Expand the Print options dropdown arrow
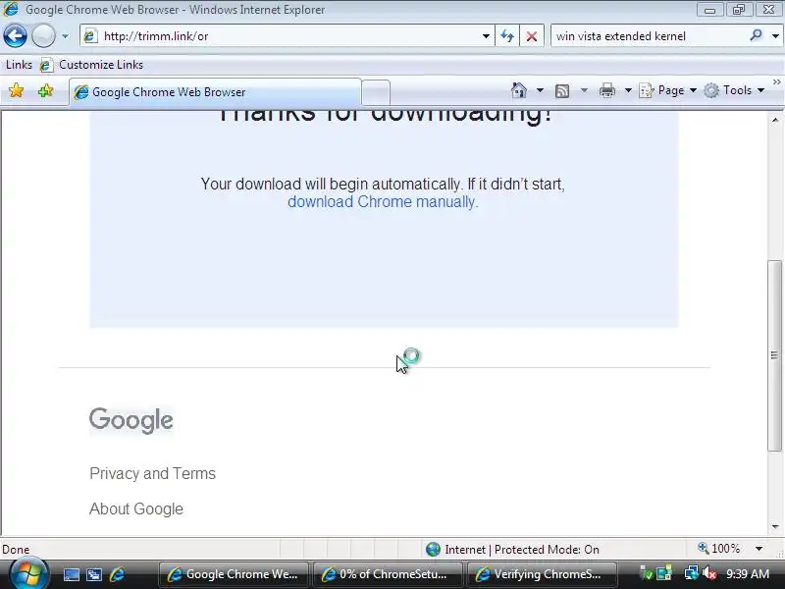The image size is (785, 589). click(628, 90)
